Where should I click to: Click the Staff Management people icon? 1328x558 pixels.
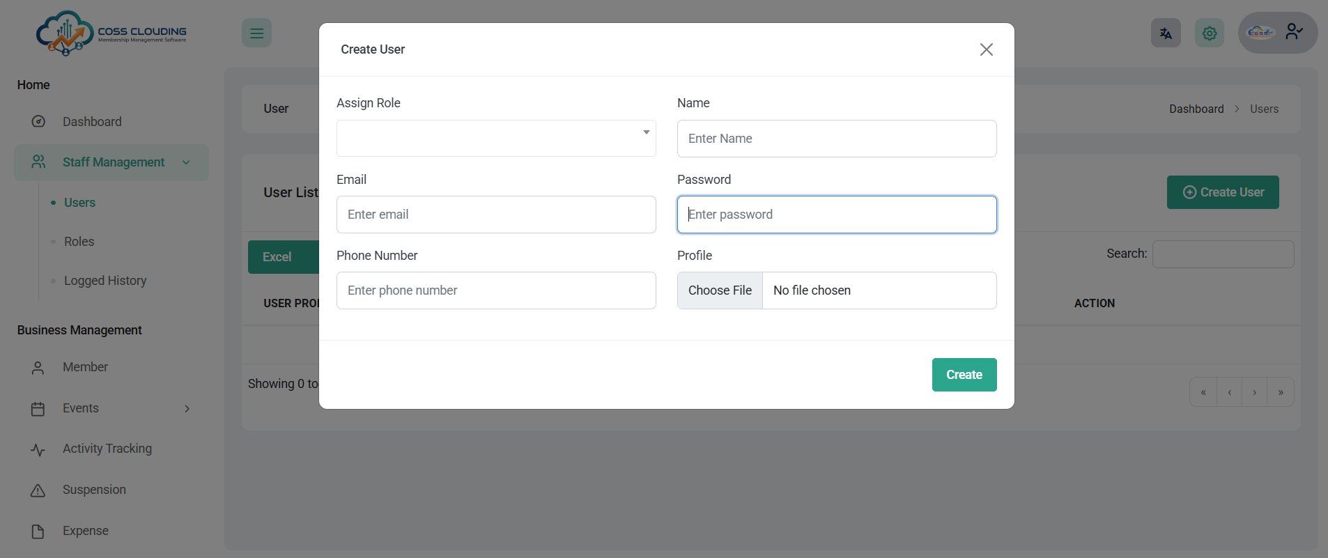[38, 162]
